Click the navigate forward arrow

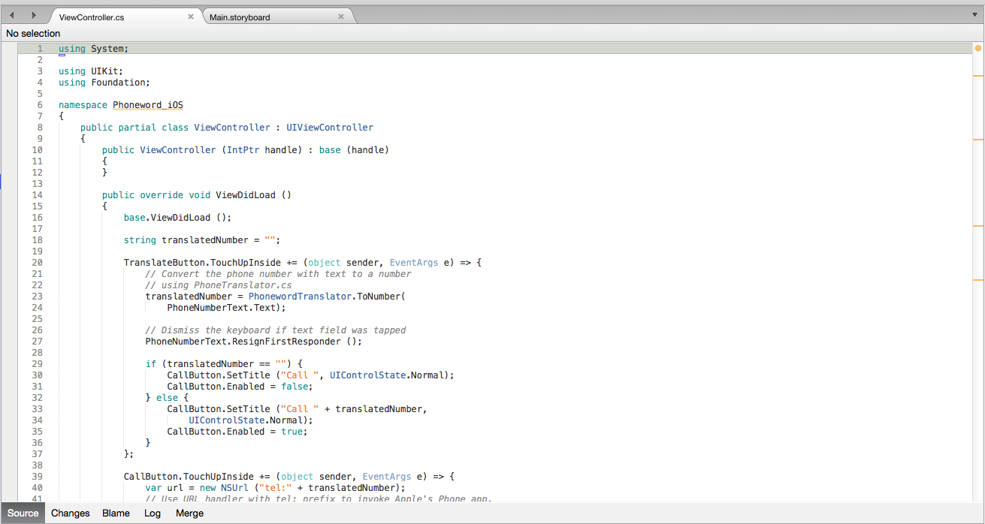click(x=34, y=16)
